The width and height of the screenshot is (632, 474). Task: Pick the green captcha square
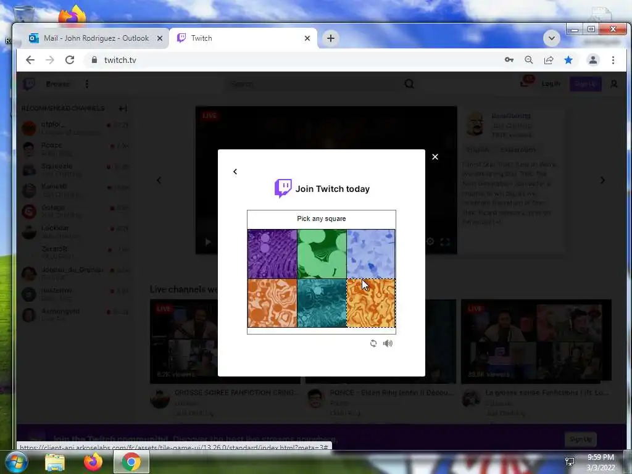click(x=322, y=254)
